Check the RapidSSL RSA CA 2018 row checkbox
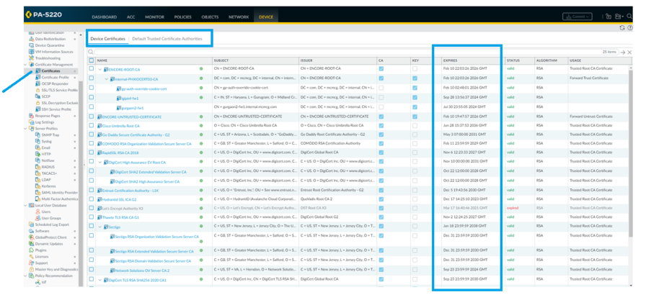 point(92,152)
